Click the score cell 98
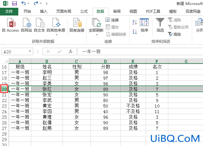Viewport: 203px width, 146px height. click(105, 72)
